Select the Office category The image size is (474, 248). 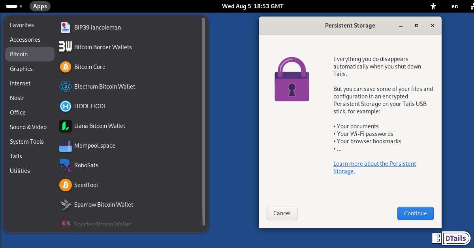pyautogui.click(x=30, y=113)
